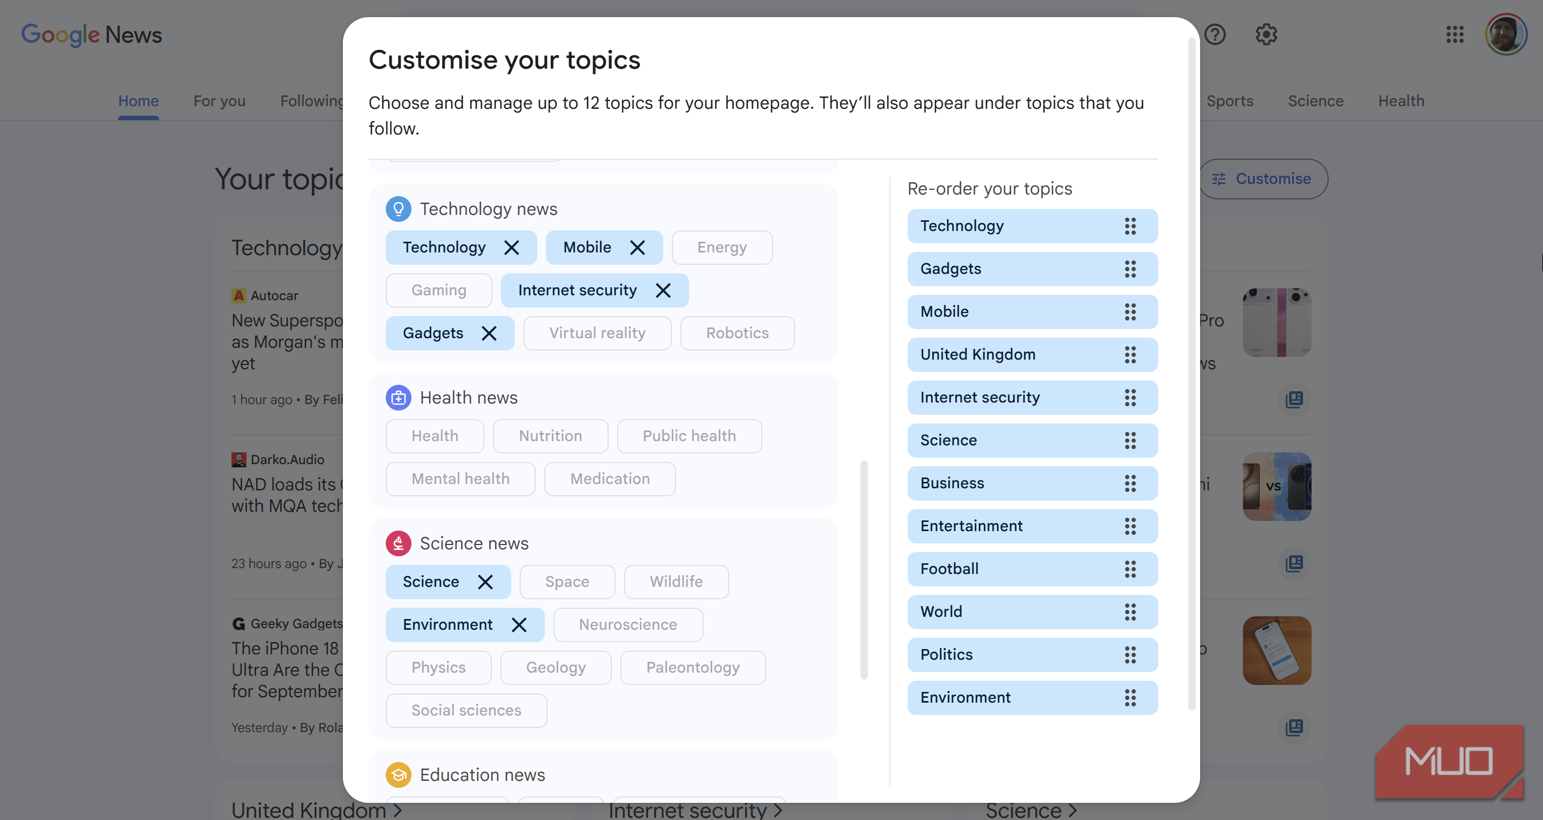
Task: Open Internet security section chevron in background
Action: point(778,810)
